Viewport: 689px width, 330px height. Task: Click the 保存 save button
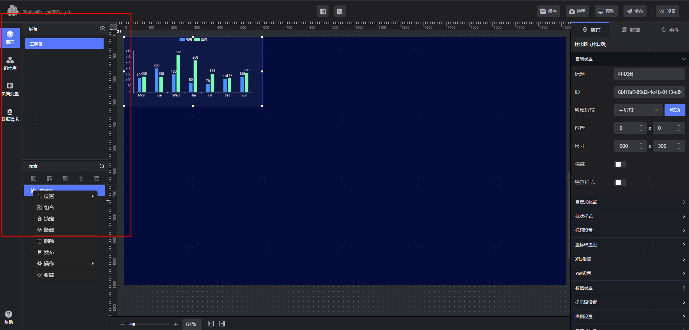point(548,12)
